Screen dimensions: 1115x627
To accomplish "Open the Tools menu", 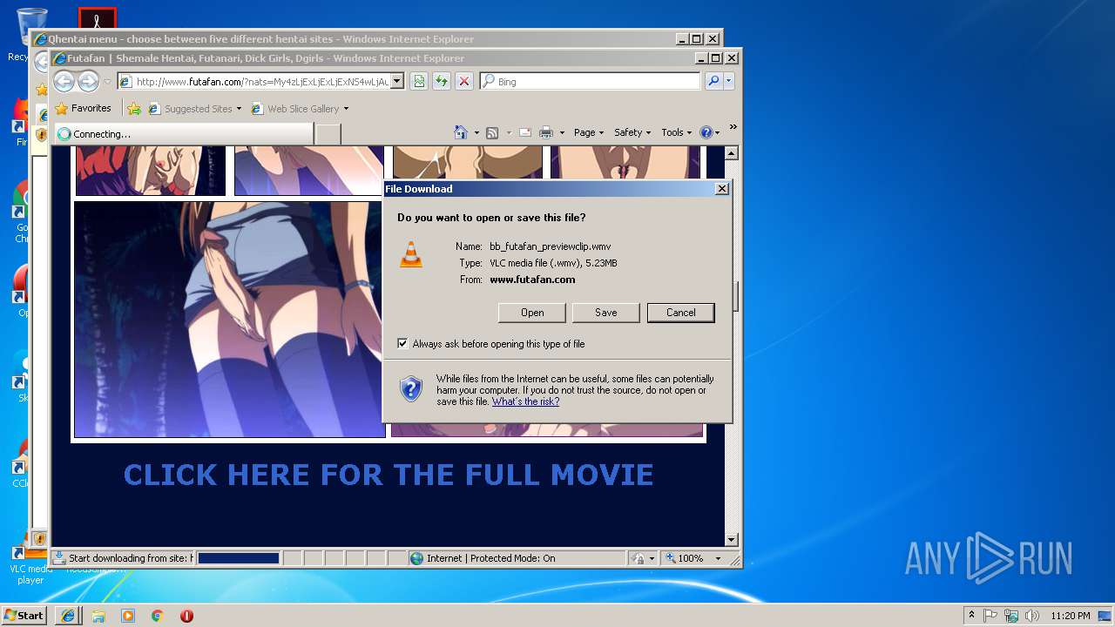I will pos(676,132).
